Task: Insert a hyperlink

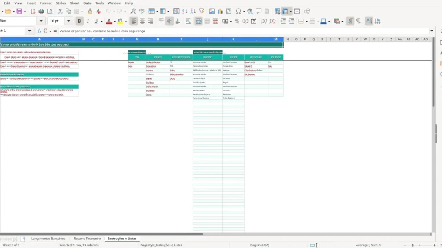Action: point(250,11)
